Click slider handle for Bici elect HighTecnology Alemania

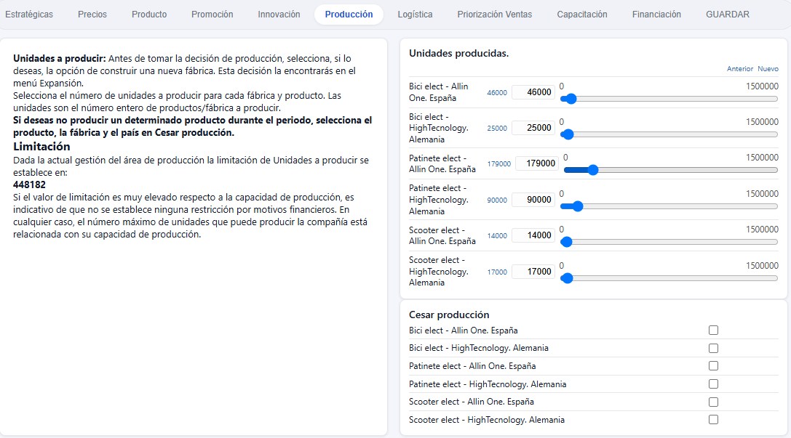point(568,134)
